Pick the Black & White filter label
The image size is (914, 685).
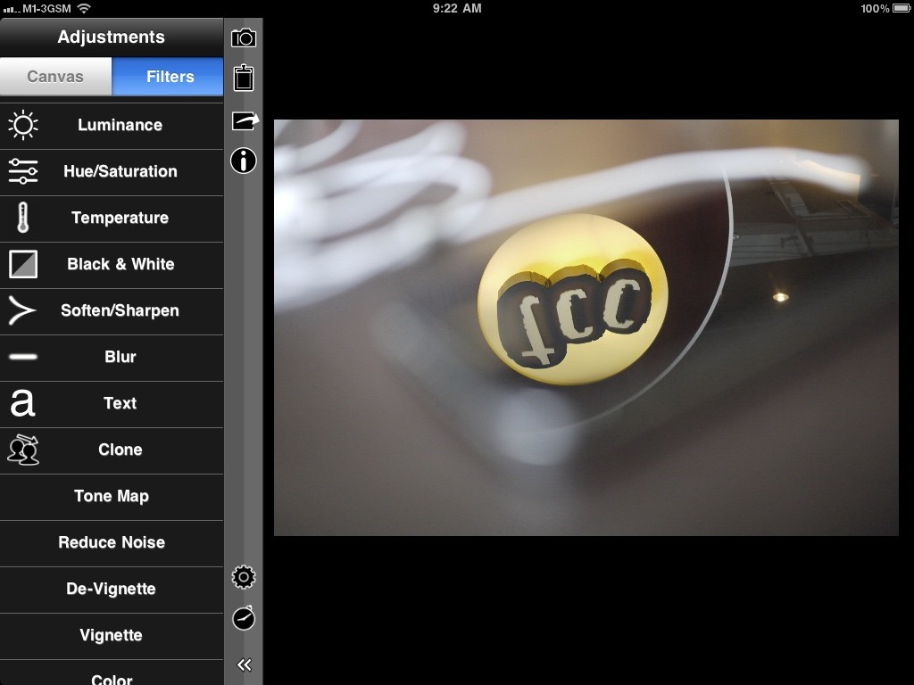[120, 264]
